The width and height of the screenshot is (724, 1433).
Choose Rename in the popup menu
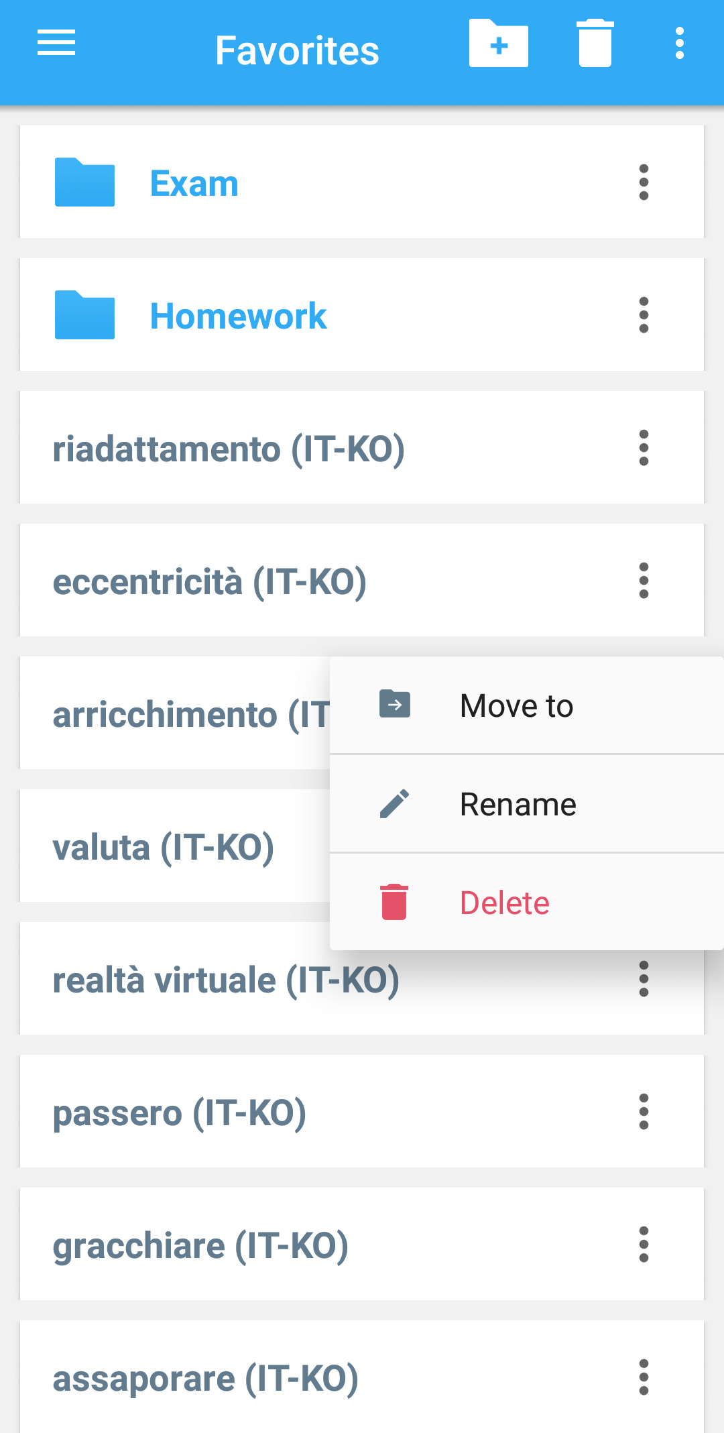[518, 804]
